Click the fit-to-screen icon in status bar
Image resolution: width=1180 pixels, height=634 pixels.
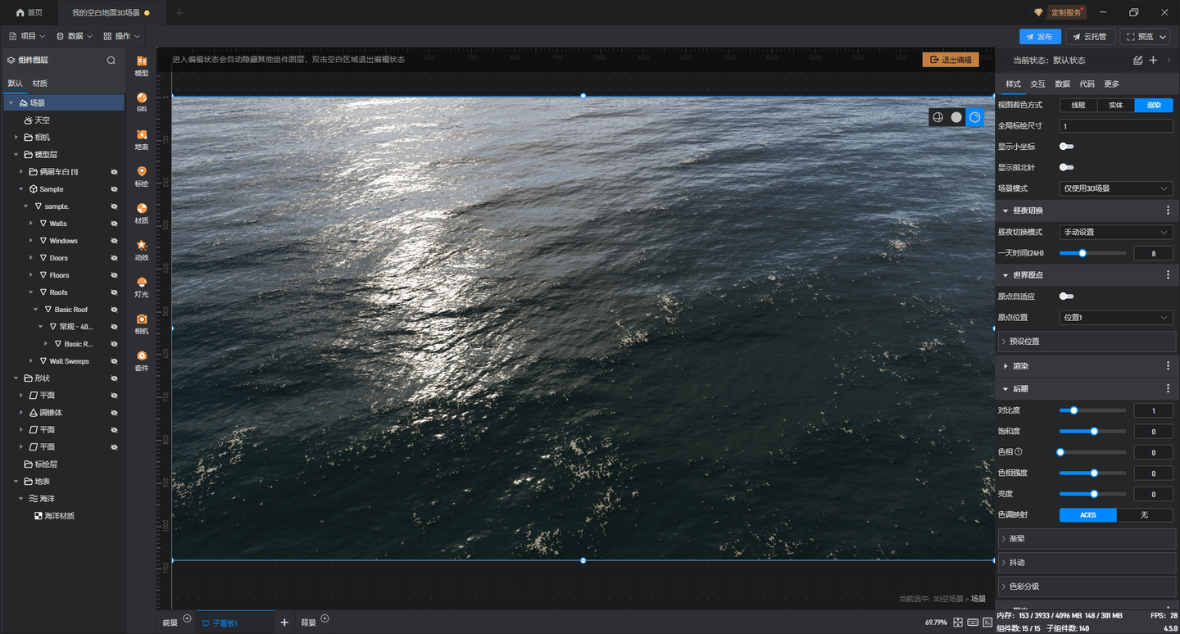pyautogui.click(x=958, y=623)
